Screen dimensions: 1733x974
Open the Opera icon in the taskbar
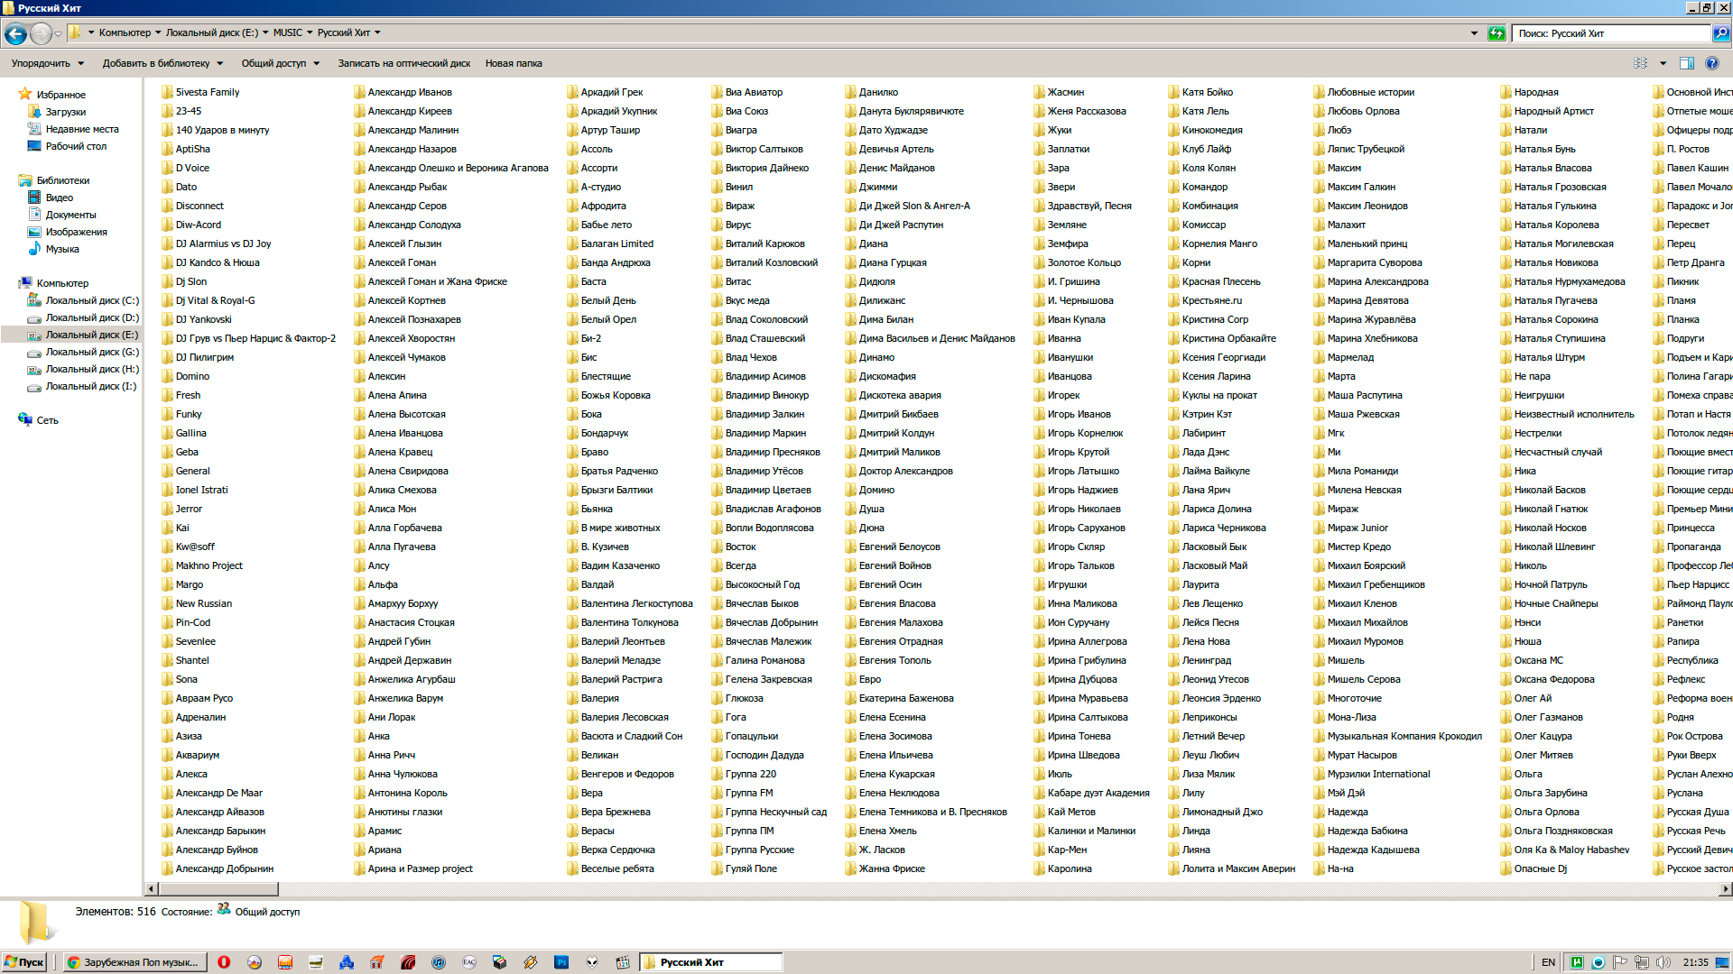224,962
